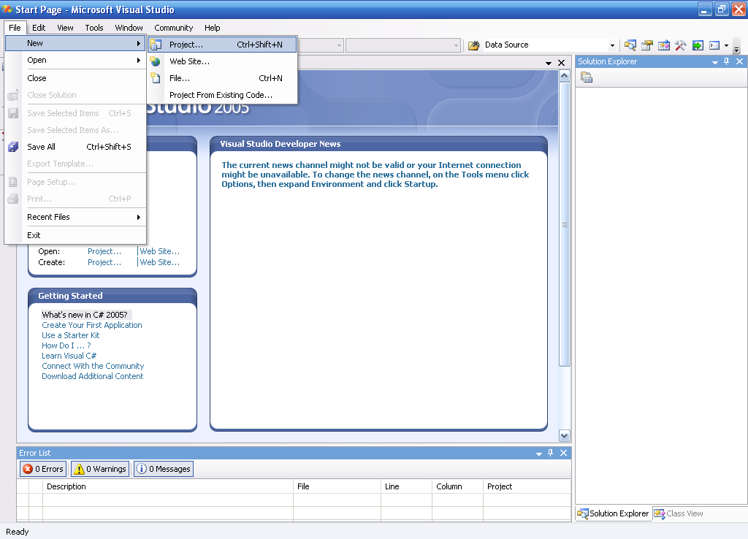748x539 pixels.
Task: Toggle the 0 Messages filter
Action: (x=164, y=469)
